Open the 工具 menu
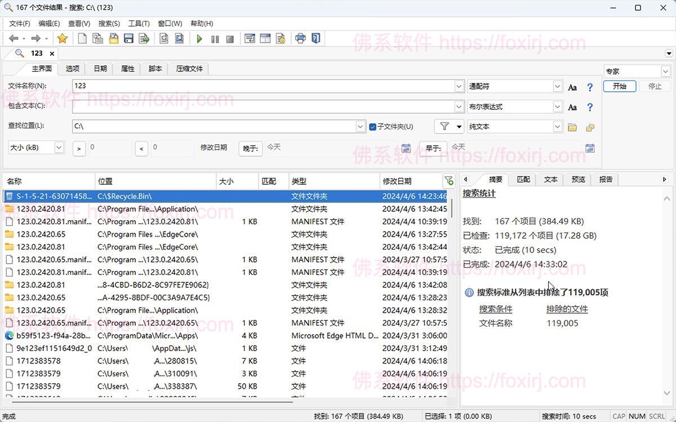The width and height of the screenshot is (676, 422). (139, 23)
